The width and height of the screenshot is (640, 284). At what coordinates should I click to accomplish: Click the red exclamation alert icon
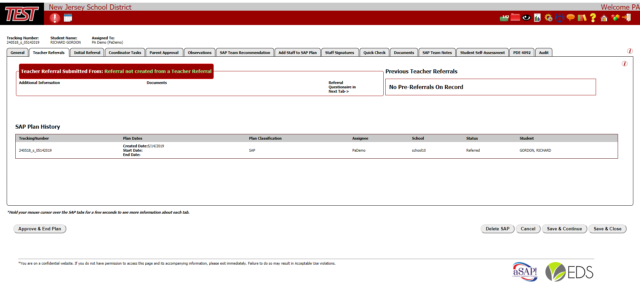point(55,18)
